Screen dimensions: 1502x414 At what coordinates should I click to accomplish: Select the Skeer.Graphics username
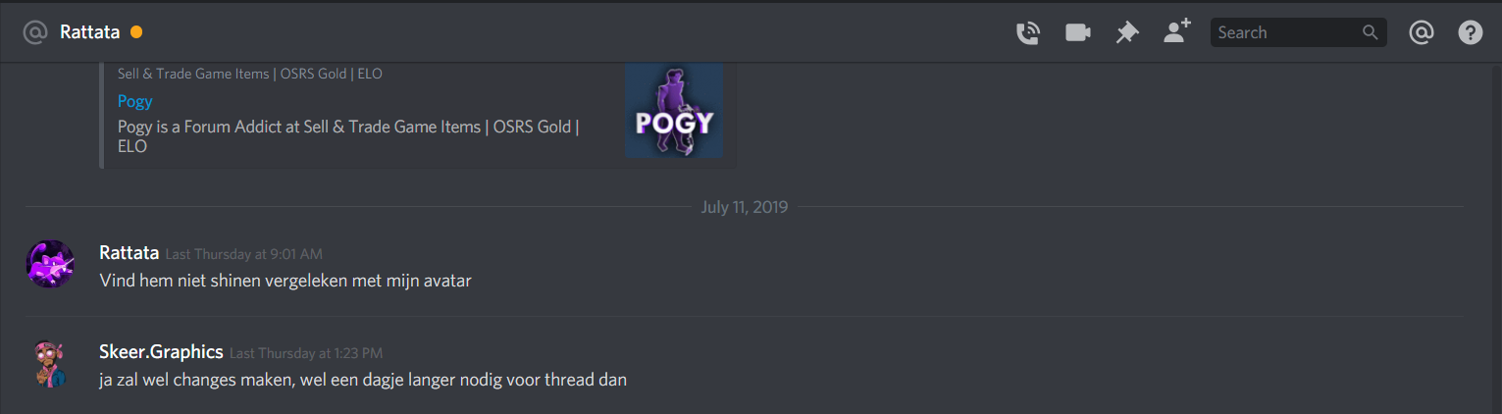(x=161, y=352)
